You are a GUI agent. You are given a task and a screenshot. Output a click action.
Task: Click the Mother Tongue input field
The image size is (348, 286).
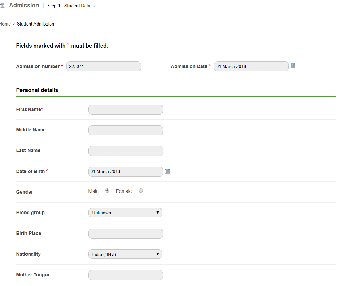(126, 275)
